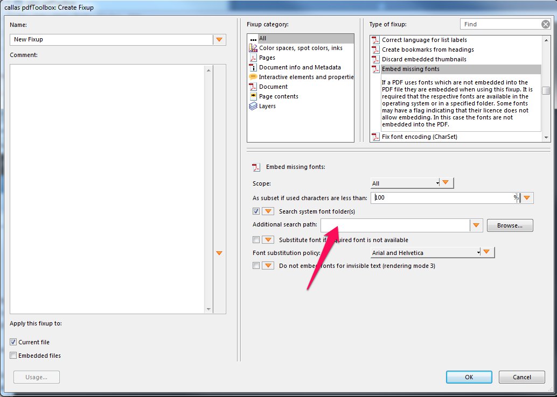Select Document info and Metadata category
Image resolution: width=557 pixels, height=397 pixels.
(301, 67)
